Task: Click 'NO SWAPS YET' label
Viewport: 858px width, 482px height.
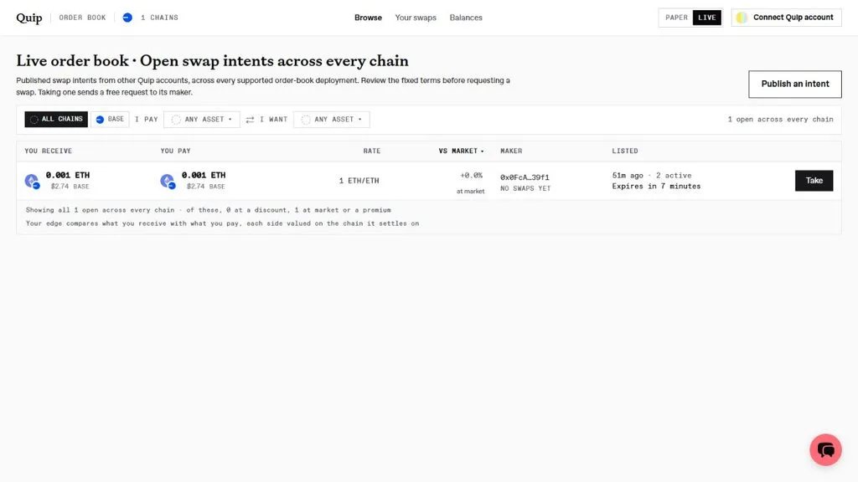Action: tap(525, 188)
